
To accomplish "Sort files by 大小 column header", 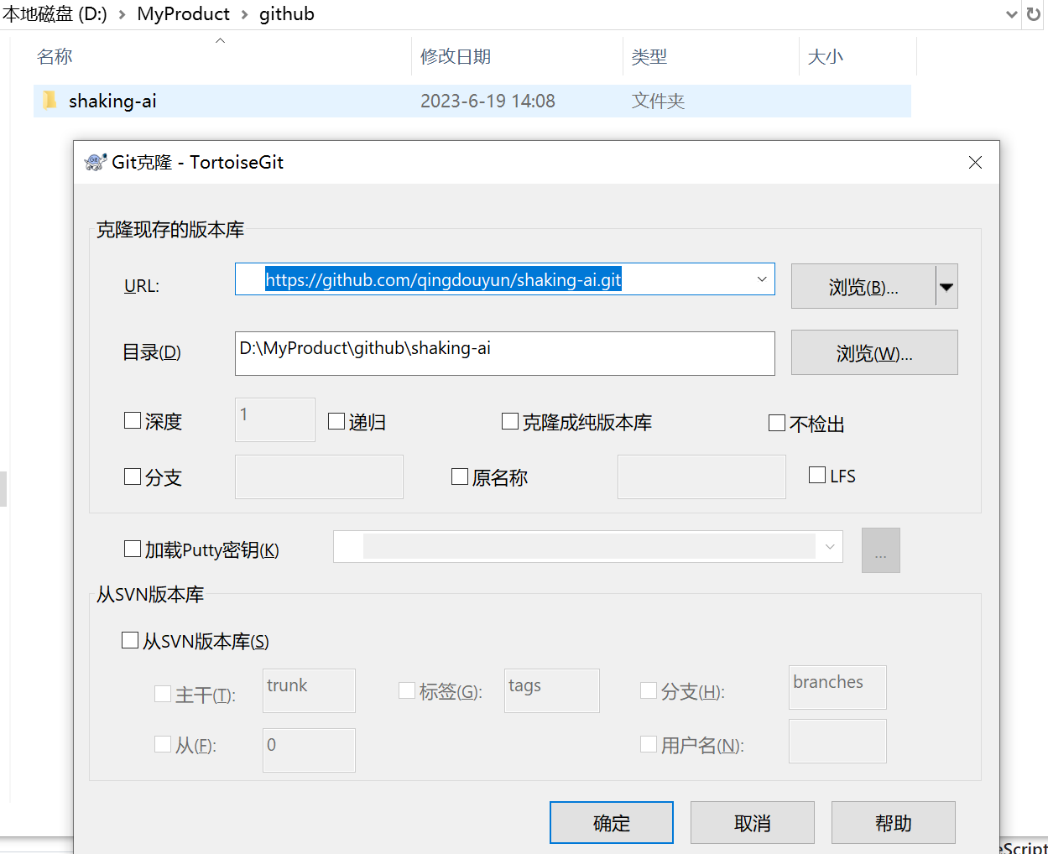I will click(826, 56).
